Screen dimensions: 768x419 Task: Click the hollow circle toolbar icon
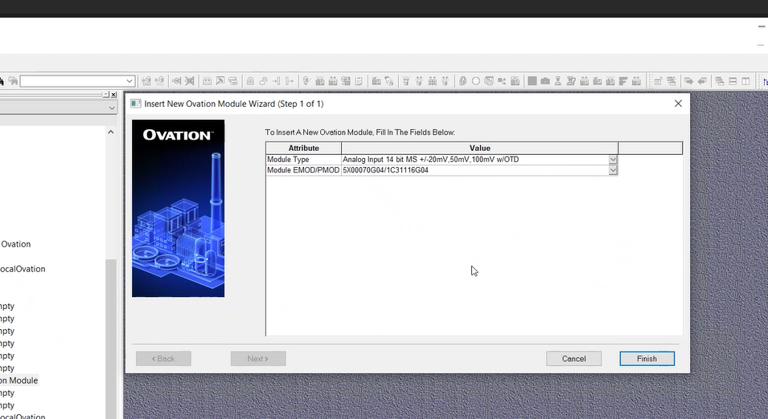[476, 81]
